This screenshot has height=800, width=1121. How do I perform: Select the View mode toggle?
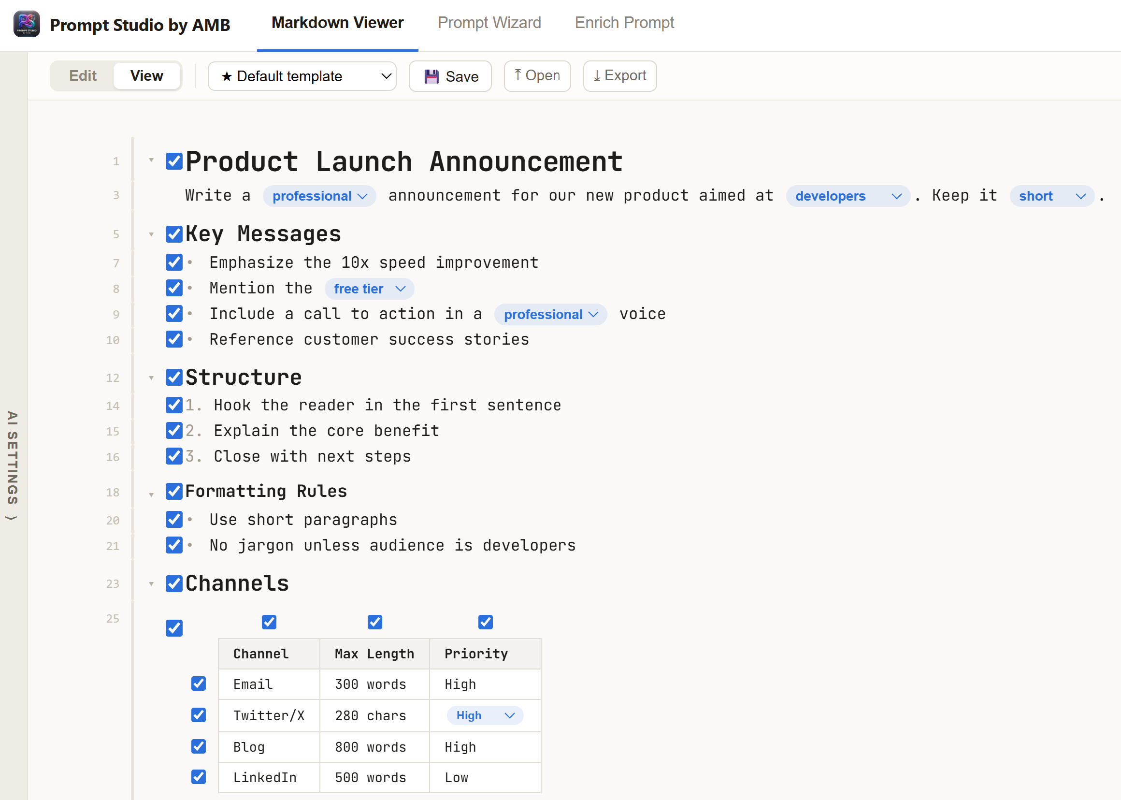[x=147, y=76]
